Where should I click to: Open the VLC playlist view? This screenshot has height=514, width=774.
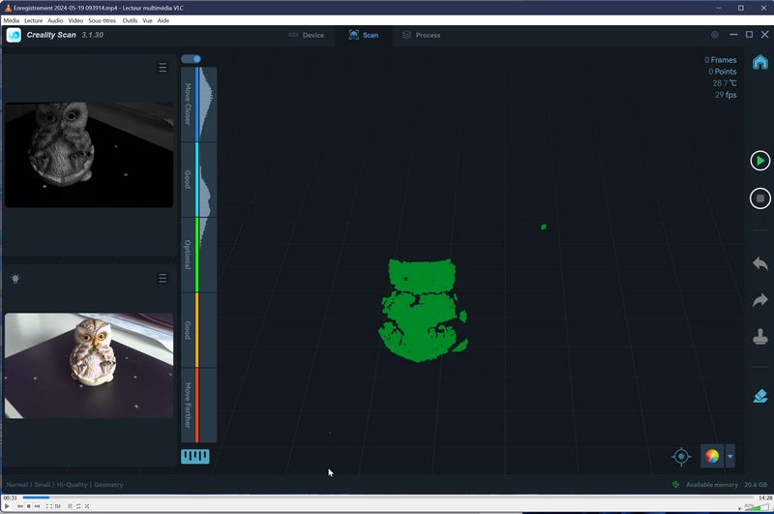click(x=70, y=506)
